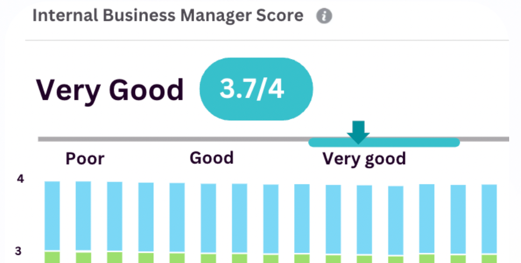Click the info icon beside the score title
Viewport: 521px width, 263px height.
click(x=323, y=16)
